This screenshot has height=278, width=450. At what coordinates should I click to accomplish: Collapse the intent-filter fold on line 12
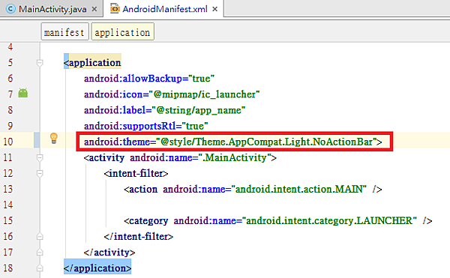(x=40, y=173)
